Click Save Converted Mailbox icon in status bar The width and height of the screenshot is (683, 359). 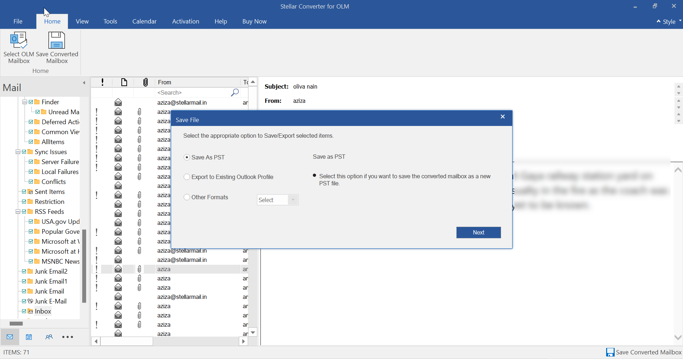610,352
